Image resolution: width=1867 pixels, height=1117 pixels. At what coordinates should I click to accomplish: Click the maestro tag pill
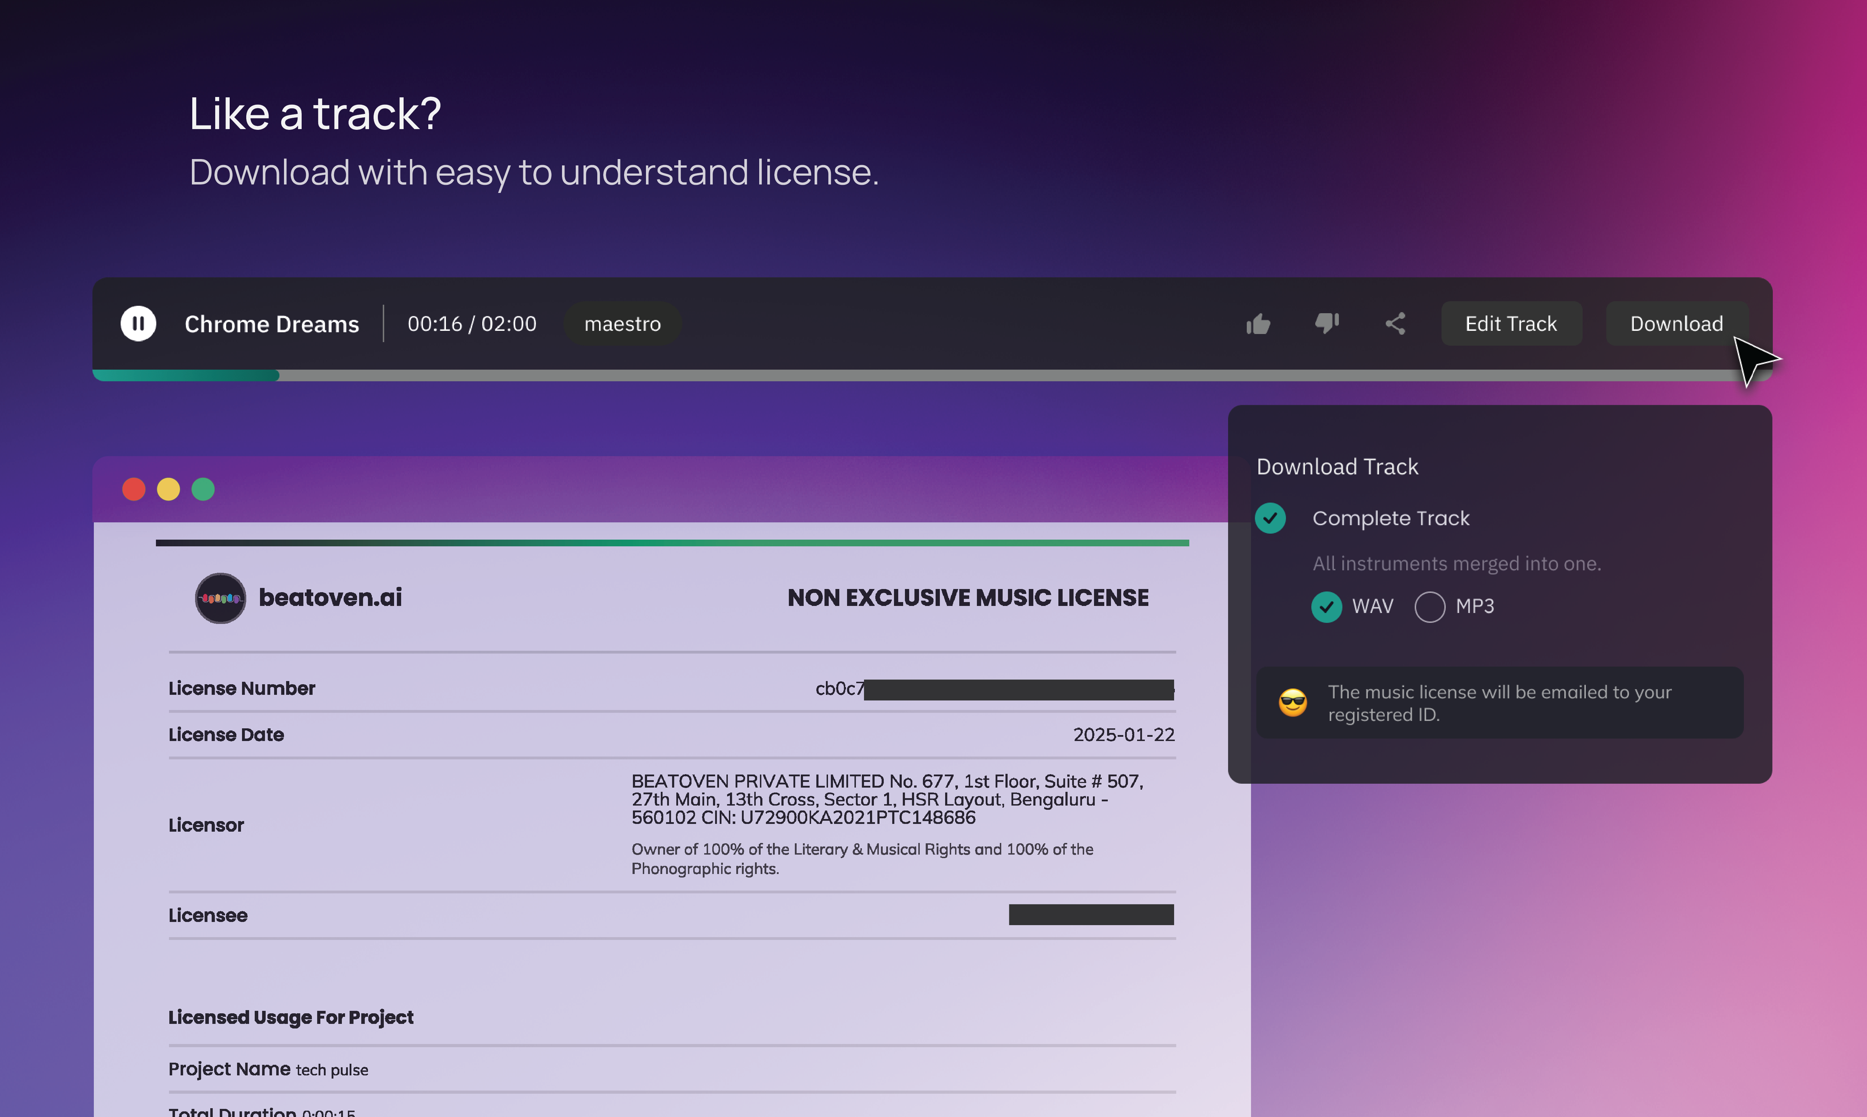click(623, 324)
